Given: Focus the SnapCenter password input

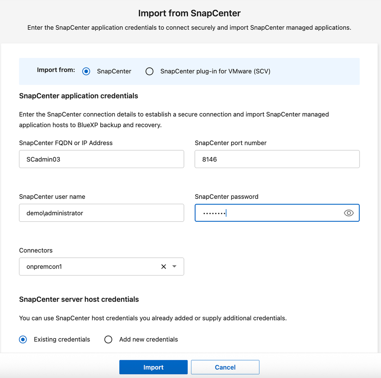Looking at the screenshot, I should coord(267,213).
